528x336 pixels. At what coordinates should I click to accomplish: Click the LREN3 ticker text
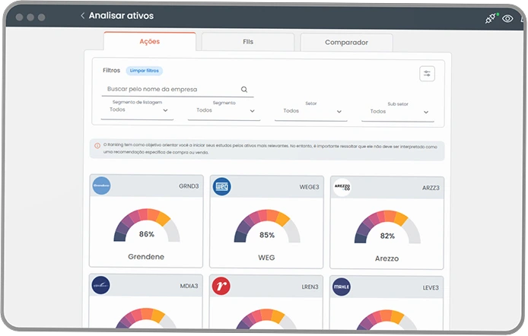310,287
